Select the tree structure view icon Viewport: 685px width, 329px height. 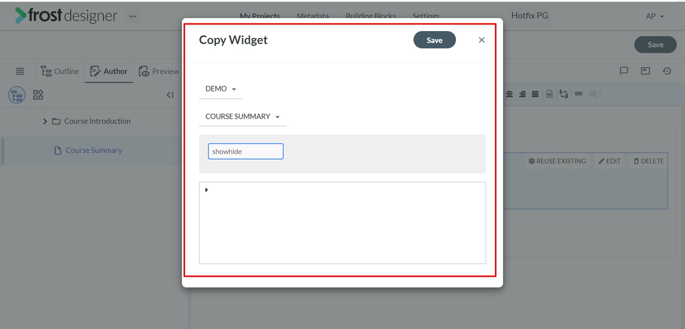coord(17,95)
